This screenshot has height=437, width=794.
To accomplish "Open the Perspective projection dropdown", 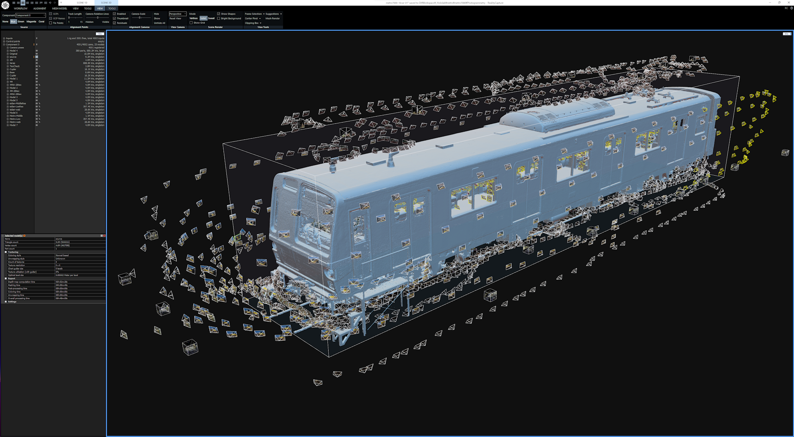I will pos(177,14).
